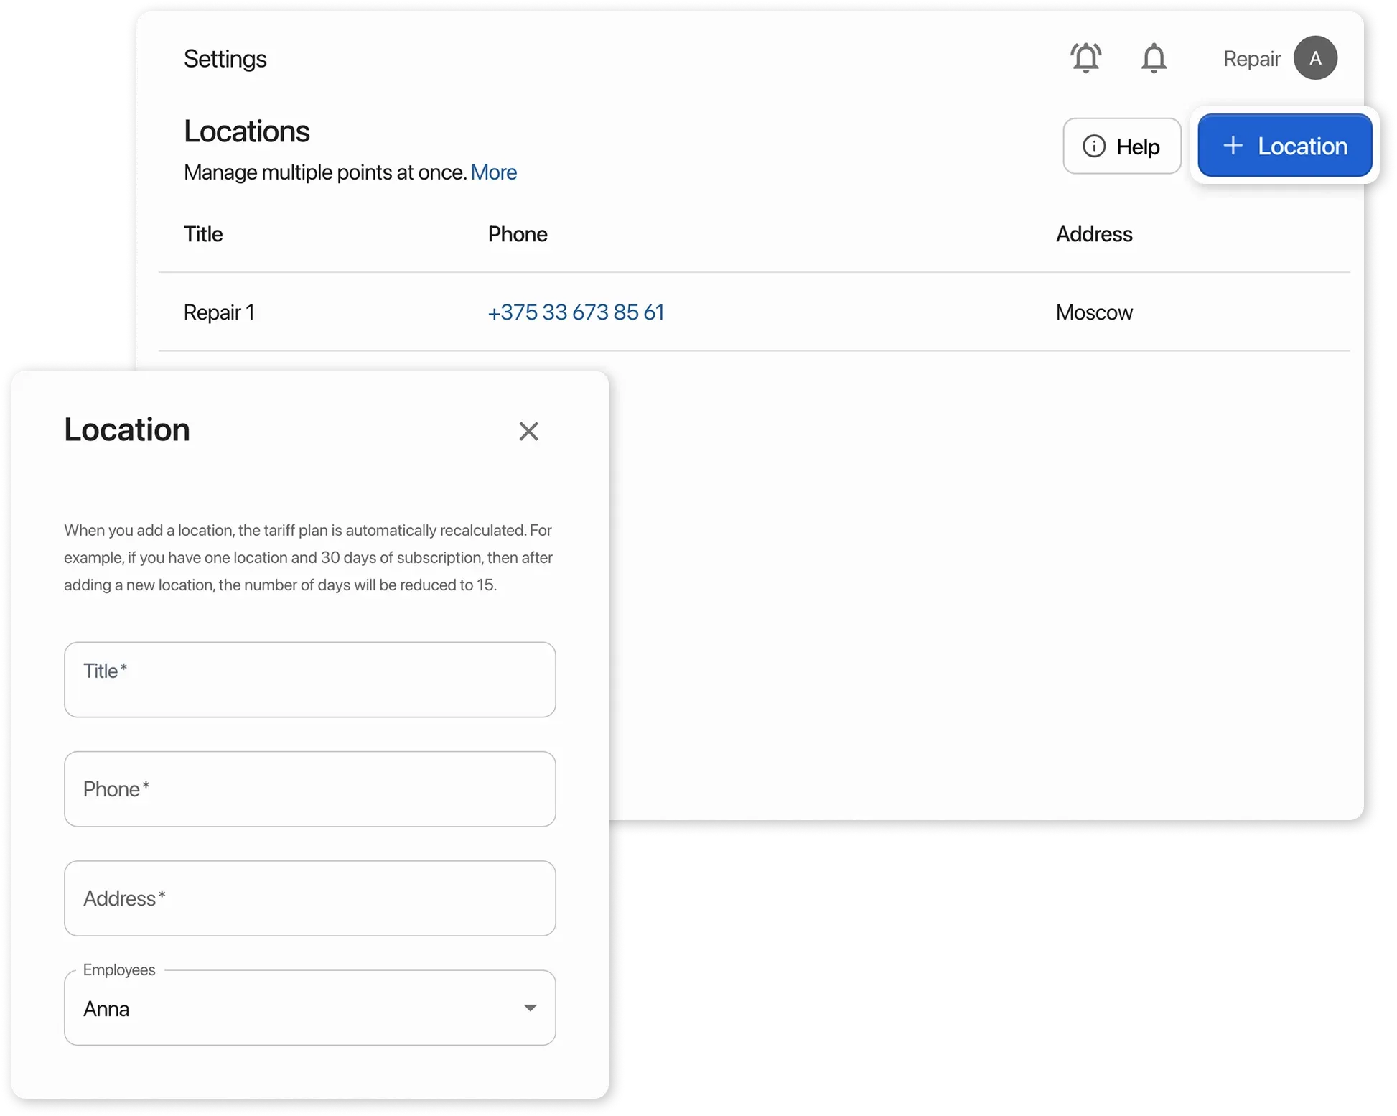Click the ringing alarm bell icon
The width and height of the screenshot is (1397, 1116).
point(1085,58)
